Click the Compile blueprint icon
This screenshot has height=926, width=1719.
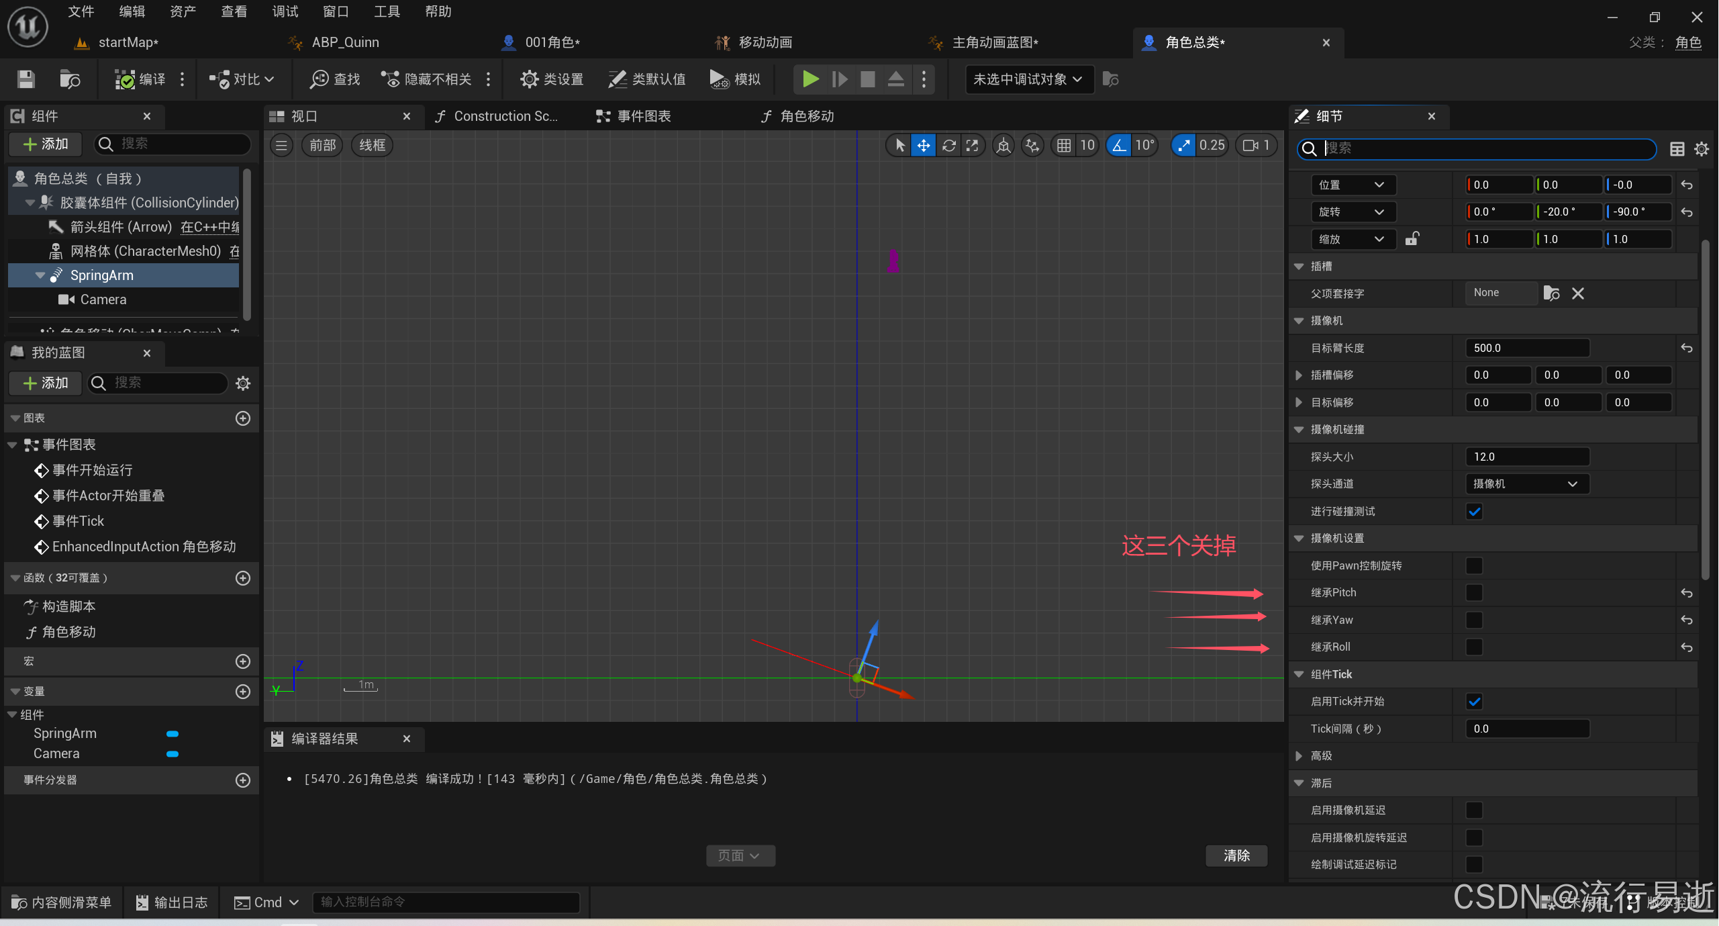pos(125,80)
